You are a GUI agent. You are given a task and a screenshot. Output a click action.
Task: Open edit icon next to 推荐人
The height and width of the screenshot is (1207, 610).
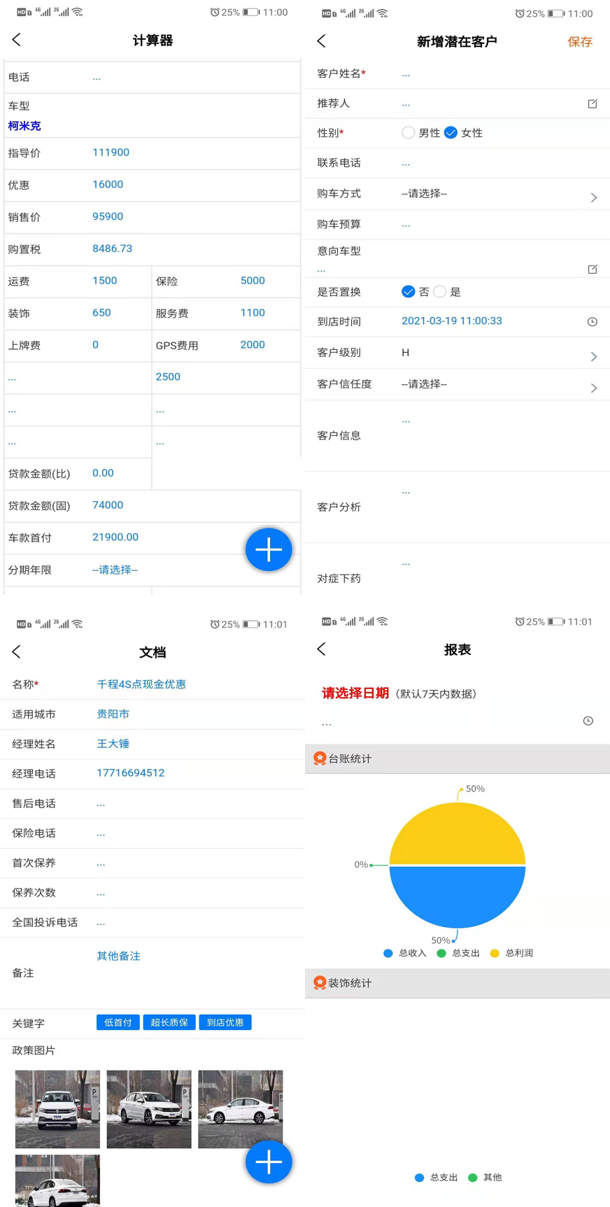[592, 104]
